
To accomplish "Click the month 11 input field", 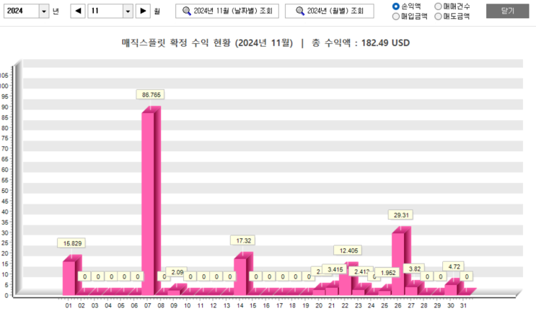I will 105,11.
